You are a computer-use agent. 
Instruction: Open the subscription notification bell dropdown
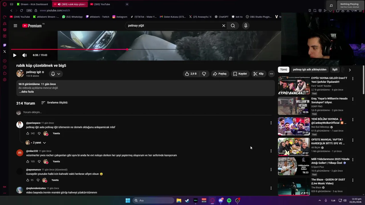pyautogui.click(x=56, y=74)
